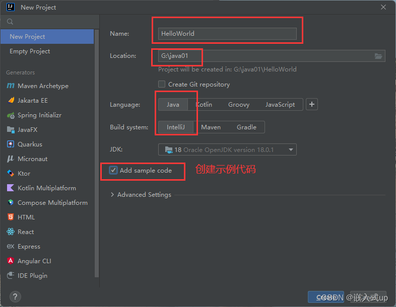Click the HTML5 shield icon
Image resolution: width=396 pixels, height=307 pixels.
point(11,217)
